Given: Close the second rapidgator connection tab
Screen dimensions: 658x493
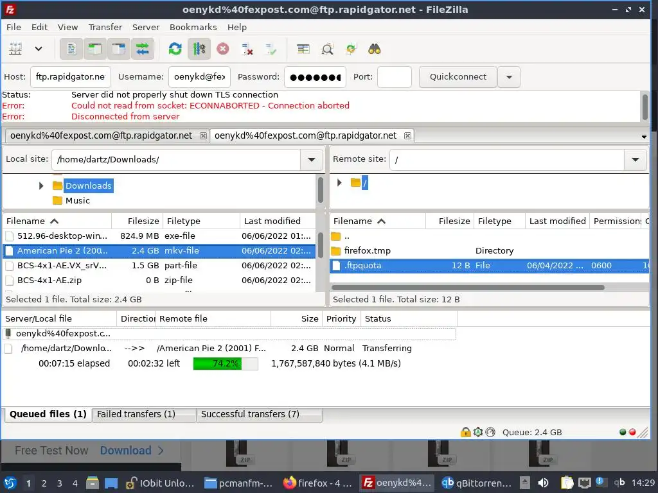Looking at the screenshot, I should 407,136.
